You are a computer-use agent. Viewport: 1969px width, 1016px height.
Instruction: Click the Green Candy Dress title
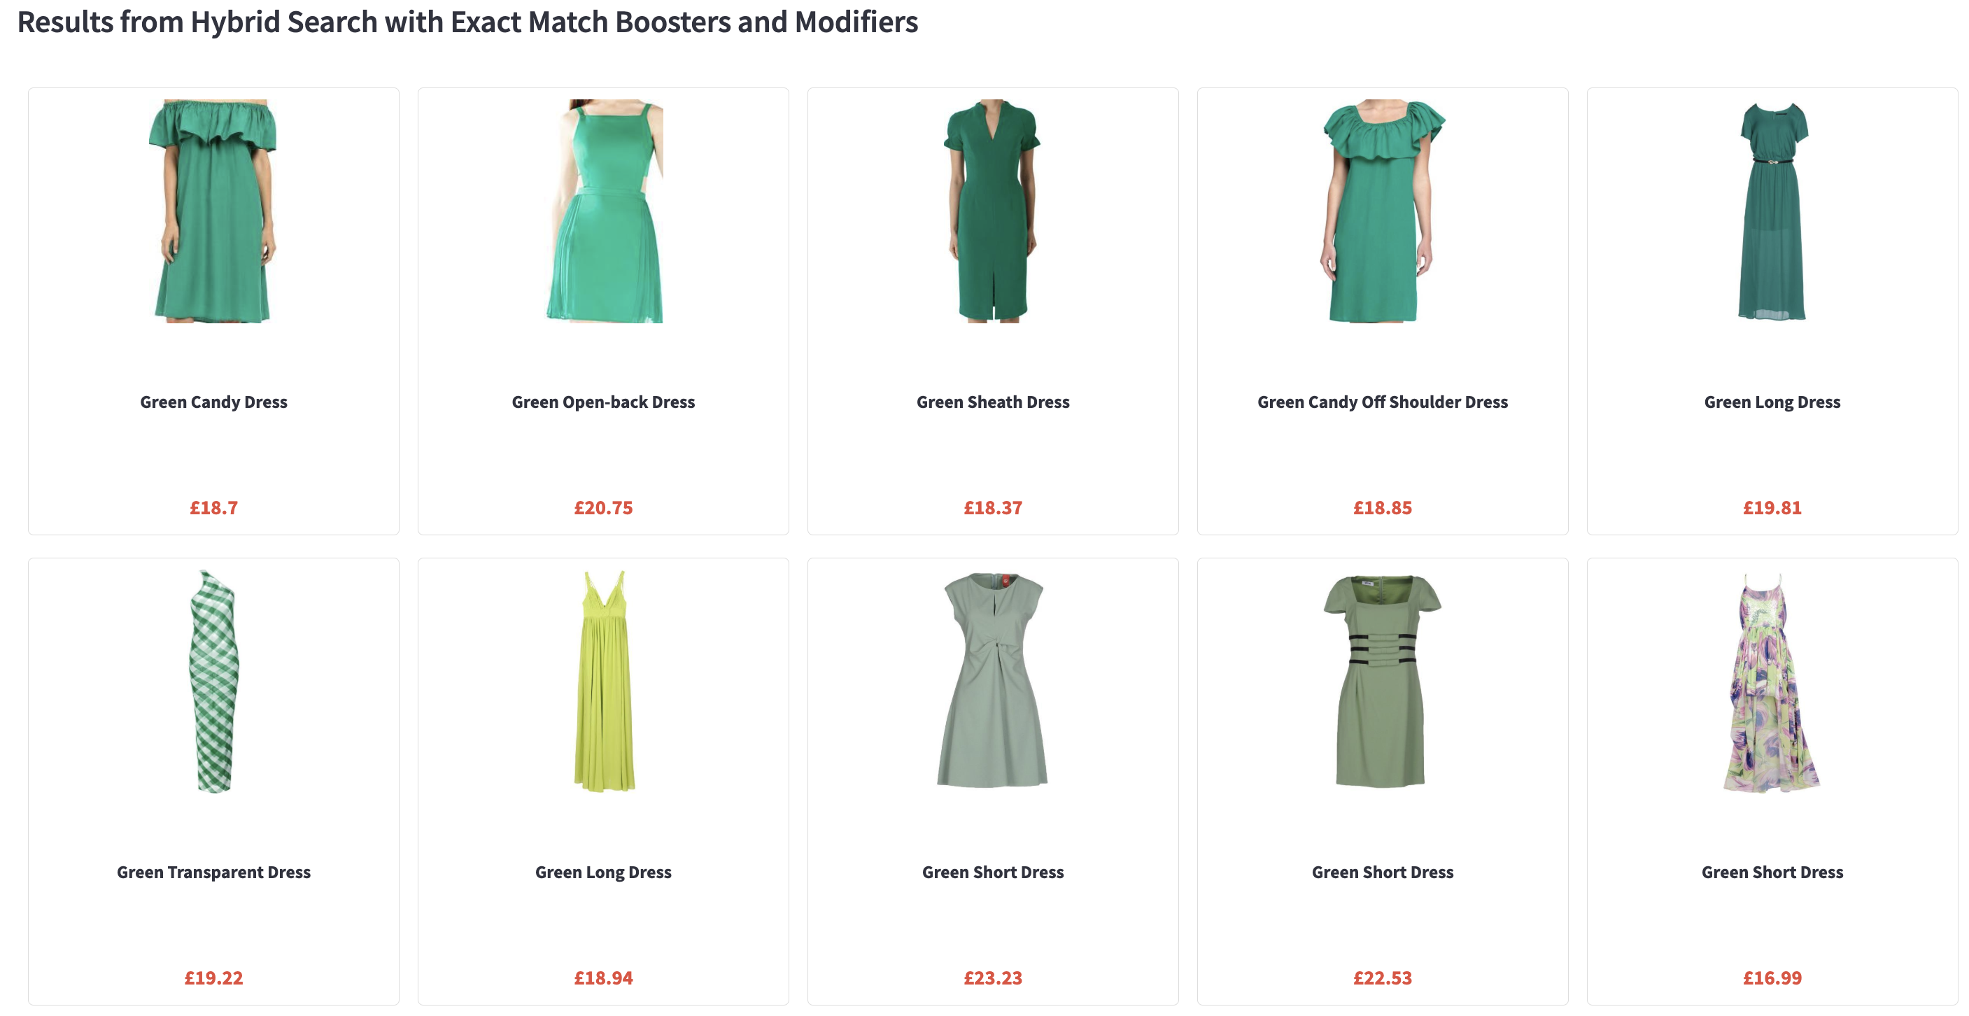[x=213, y=402]
